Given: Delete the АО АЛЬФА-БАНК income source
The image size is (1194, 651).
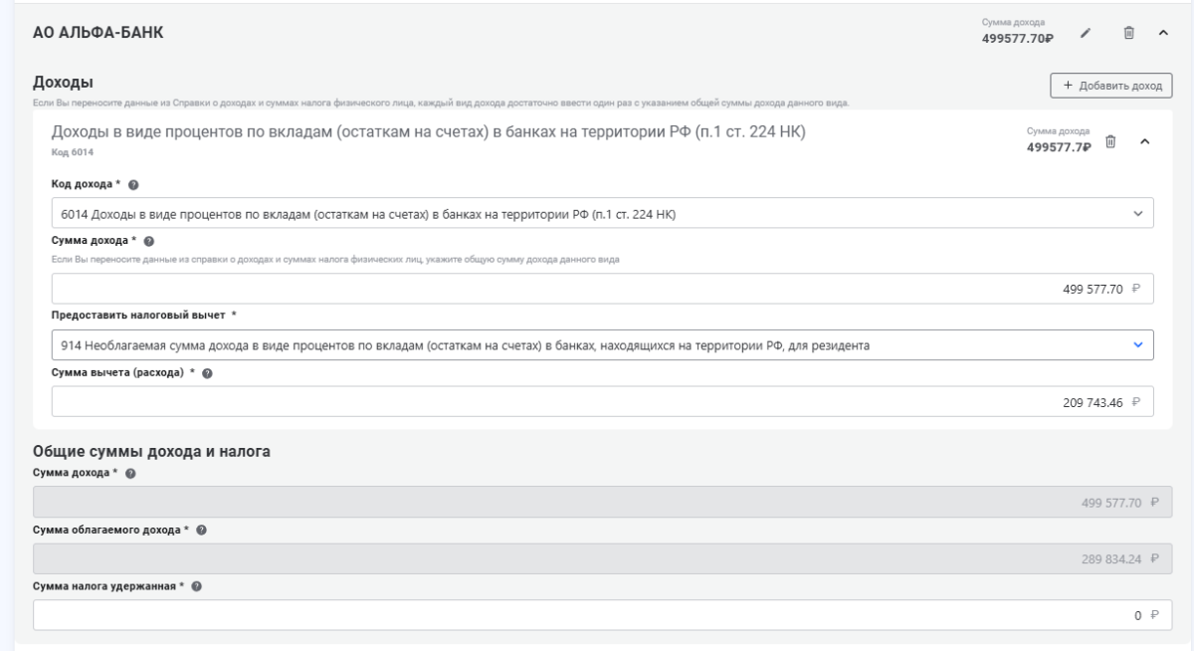Looking at the screenshot, I should pyautogui.click(x=1129, y=35).
